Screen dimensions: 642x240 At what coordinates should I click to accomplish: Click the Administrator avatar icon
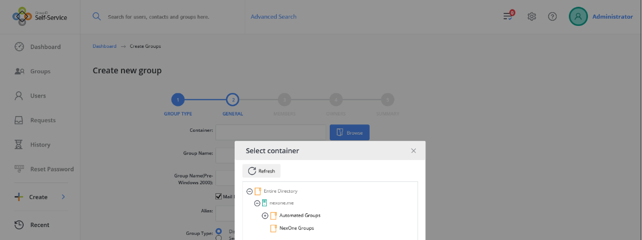[x=578, y=17]
